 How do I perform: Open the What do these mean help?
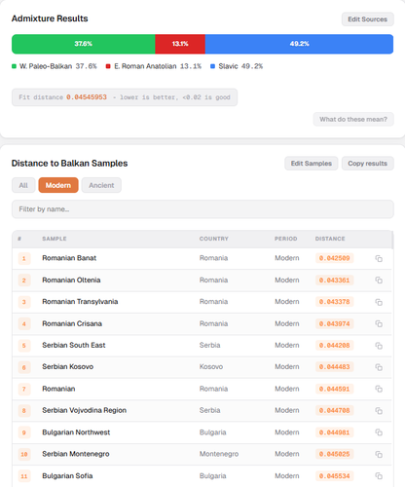coord(353,119)
